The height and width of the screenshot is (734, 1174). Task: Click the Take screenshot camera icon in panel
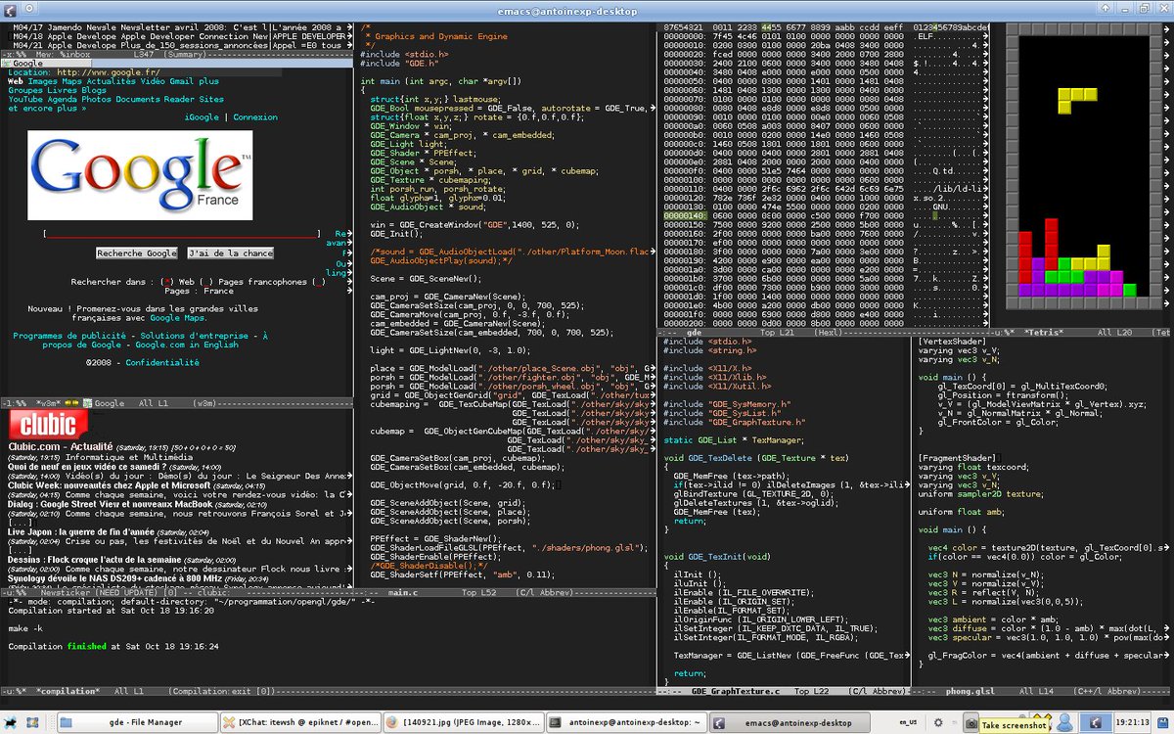(970, 722)
